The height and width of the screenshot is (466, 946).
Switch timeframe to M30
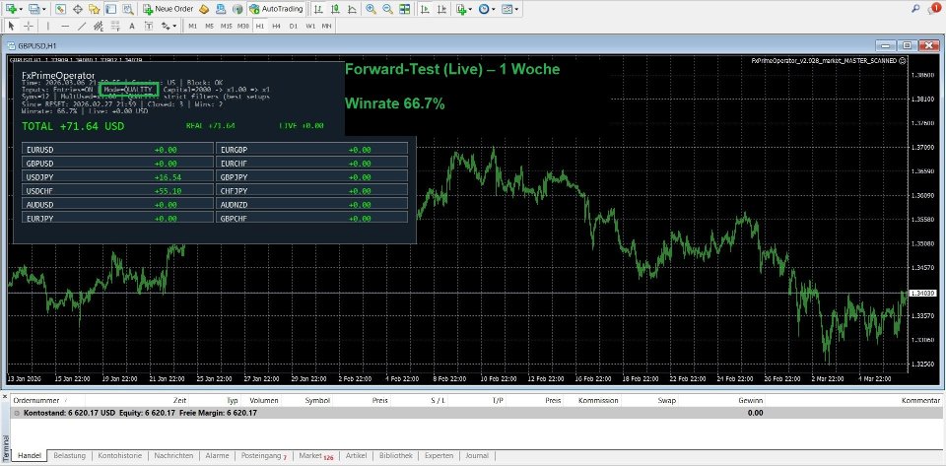click(x=243, y=26)
